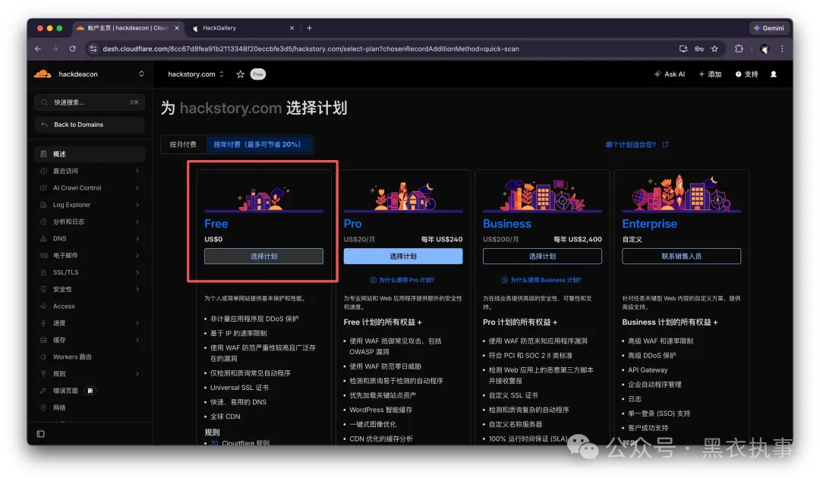Click 联系销售人员 for Enterprise
This screenshot has height=481, width=820.
(x=681, y=256)
